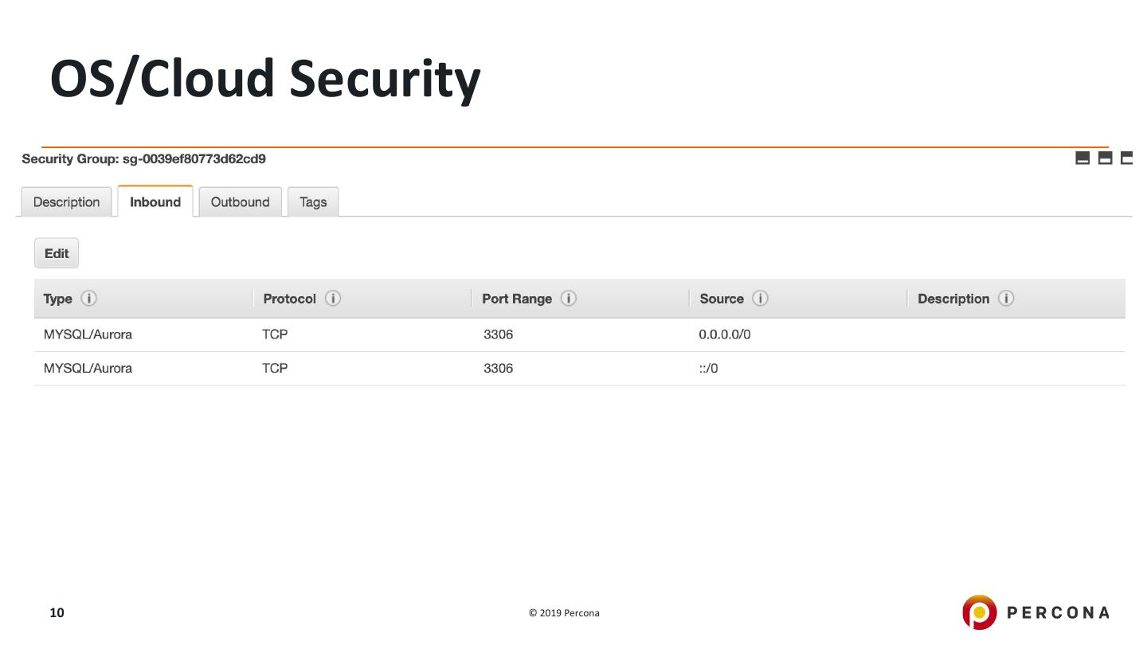Open the Outbound tab

click(x=240, y=202)
